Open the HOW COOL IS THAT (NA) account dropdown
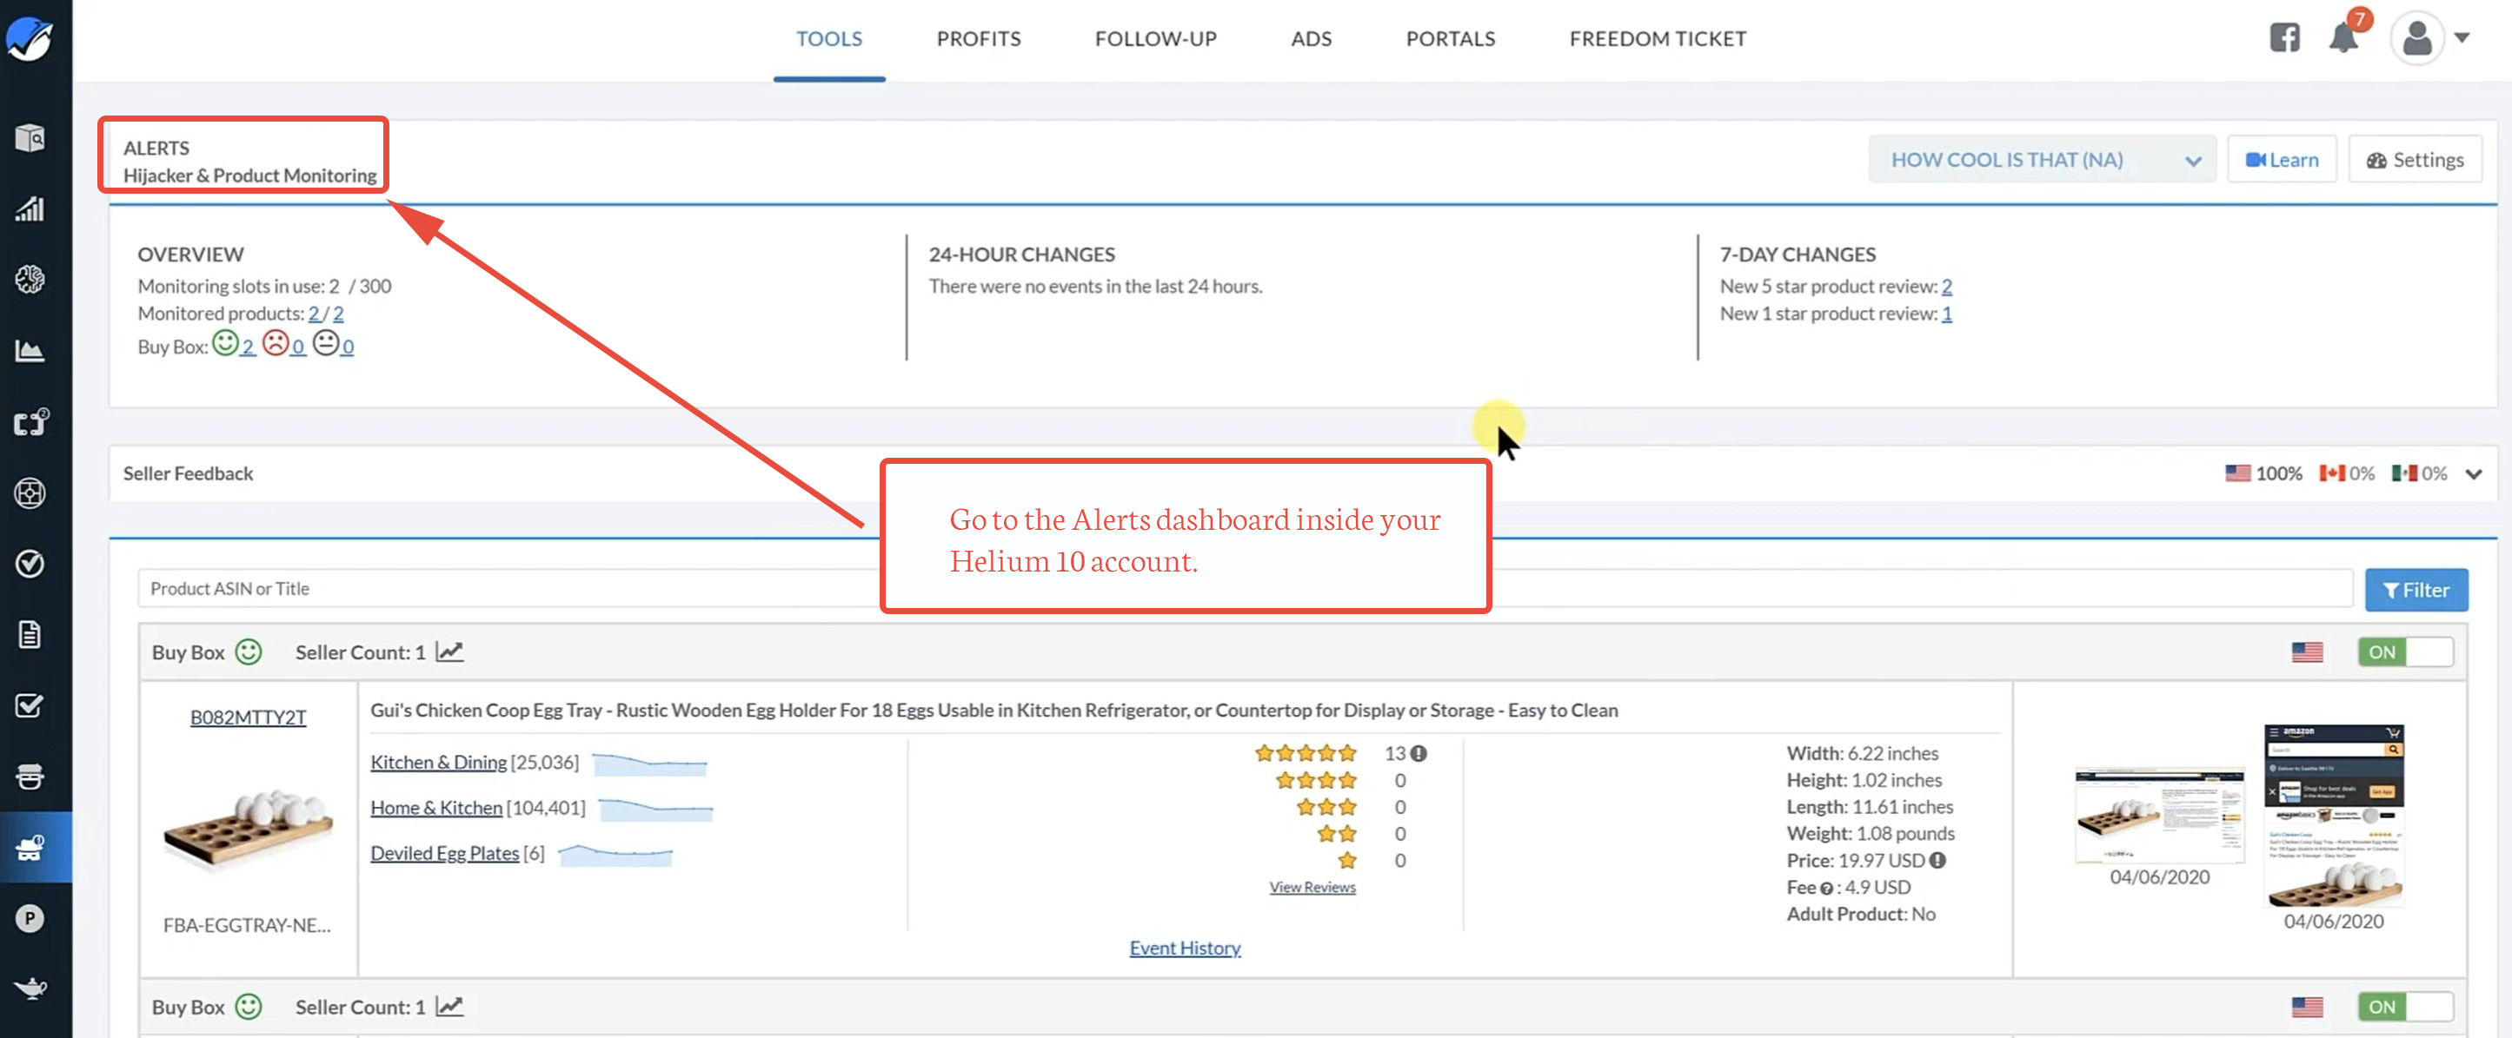 coord(2042,160)
